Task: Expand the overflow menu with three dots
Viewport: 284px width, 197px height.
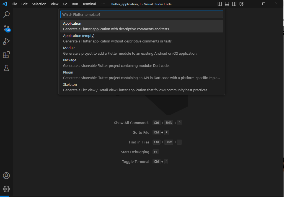Action: (x=103, y=4)
